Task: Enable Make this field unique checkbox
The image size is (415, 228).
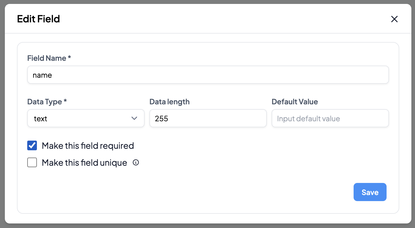Action: [32, 163]
